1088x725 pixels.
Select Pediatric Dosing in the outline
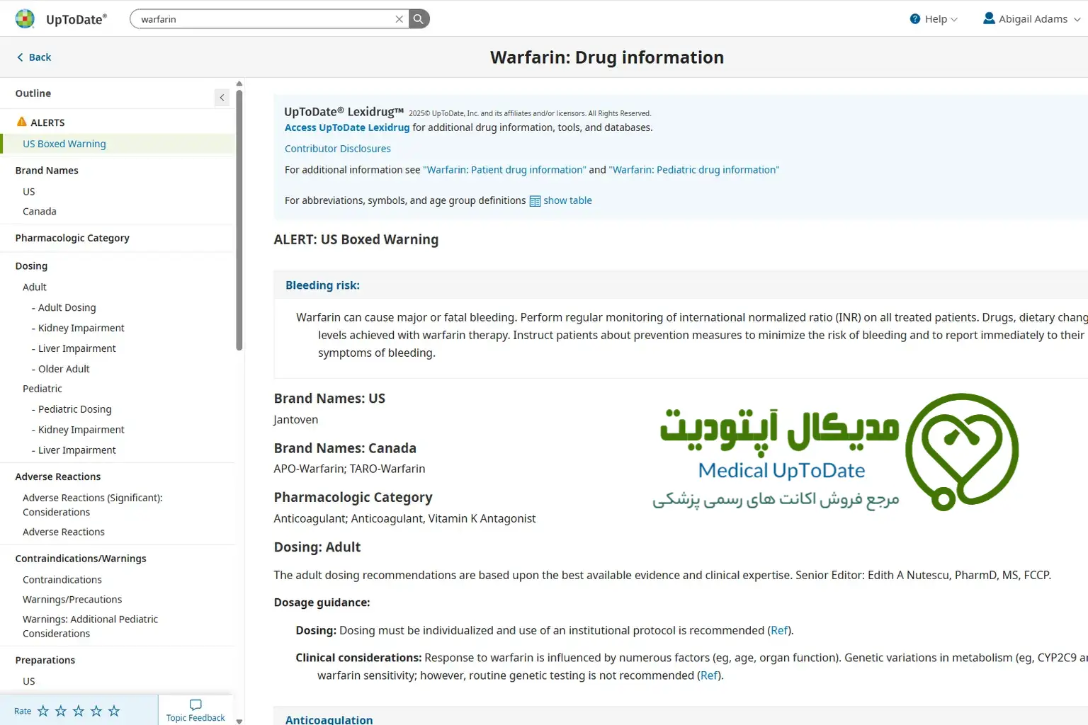[75, 409]
